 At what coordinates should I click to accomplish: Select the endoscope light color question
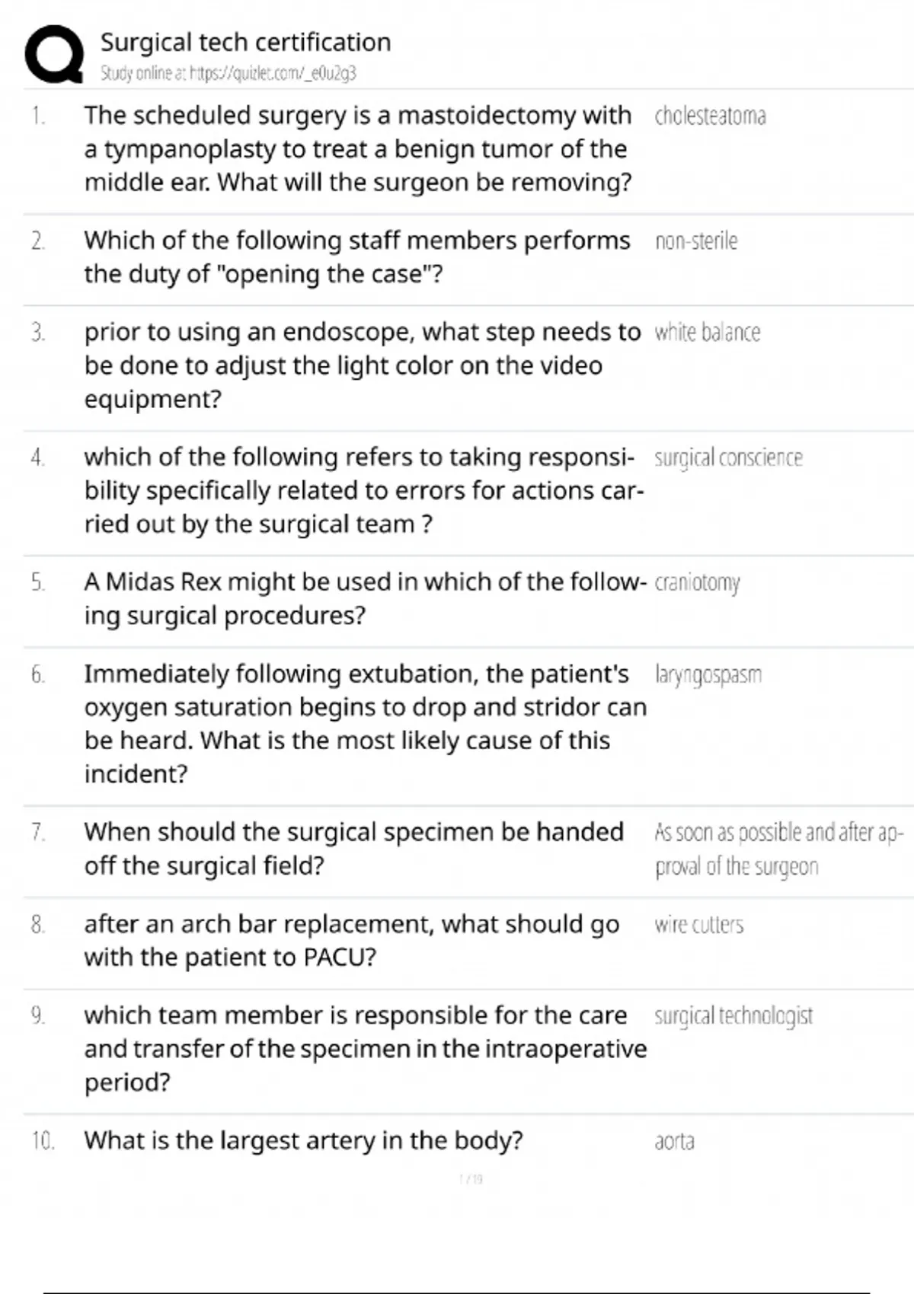point(362,365)
